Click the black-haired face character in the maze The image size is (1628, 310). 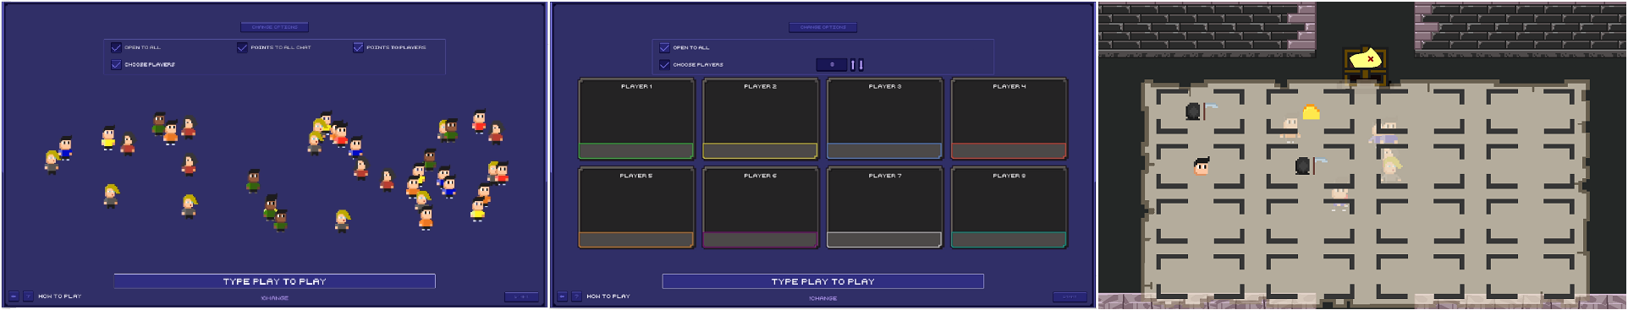tap(1201, 166)
